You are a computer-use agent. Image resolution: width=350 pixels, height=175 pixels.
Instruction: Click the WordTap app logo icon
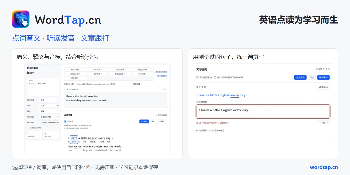pyautogui.click(x=21, y=19)
